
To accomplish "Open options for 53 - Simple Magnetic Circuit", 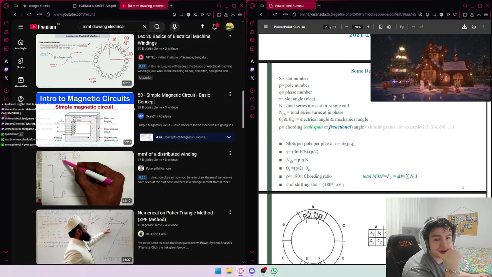I will pos(230,94).
